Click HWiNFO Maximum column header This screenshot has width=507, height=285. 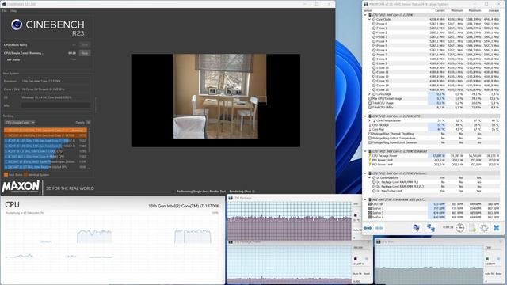pyautogui.click(x=475, y=10)
